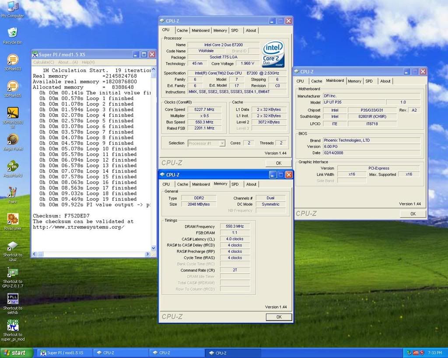
Task: Switch to SPD tab in top CPU-Z window
Action: click(234, 31)
